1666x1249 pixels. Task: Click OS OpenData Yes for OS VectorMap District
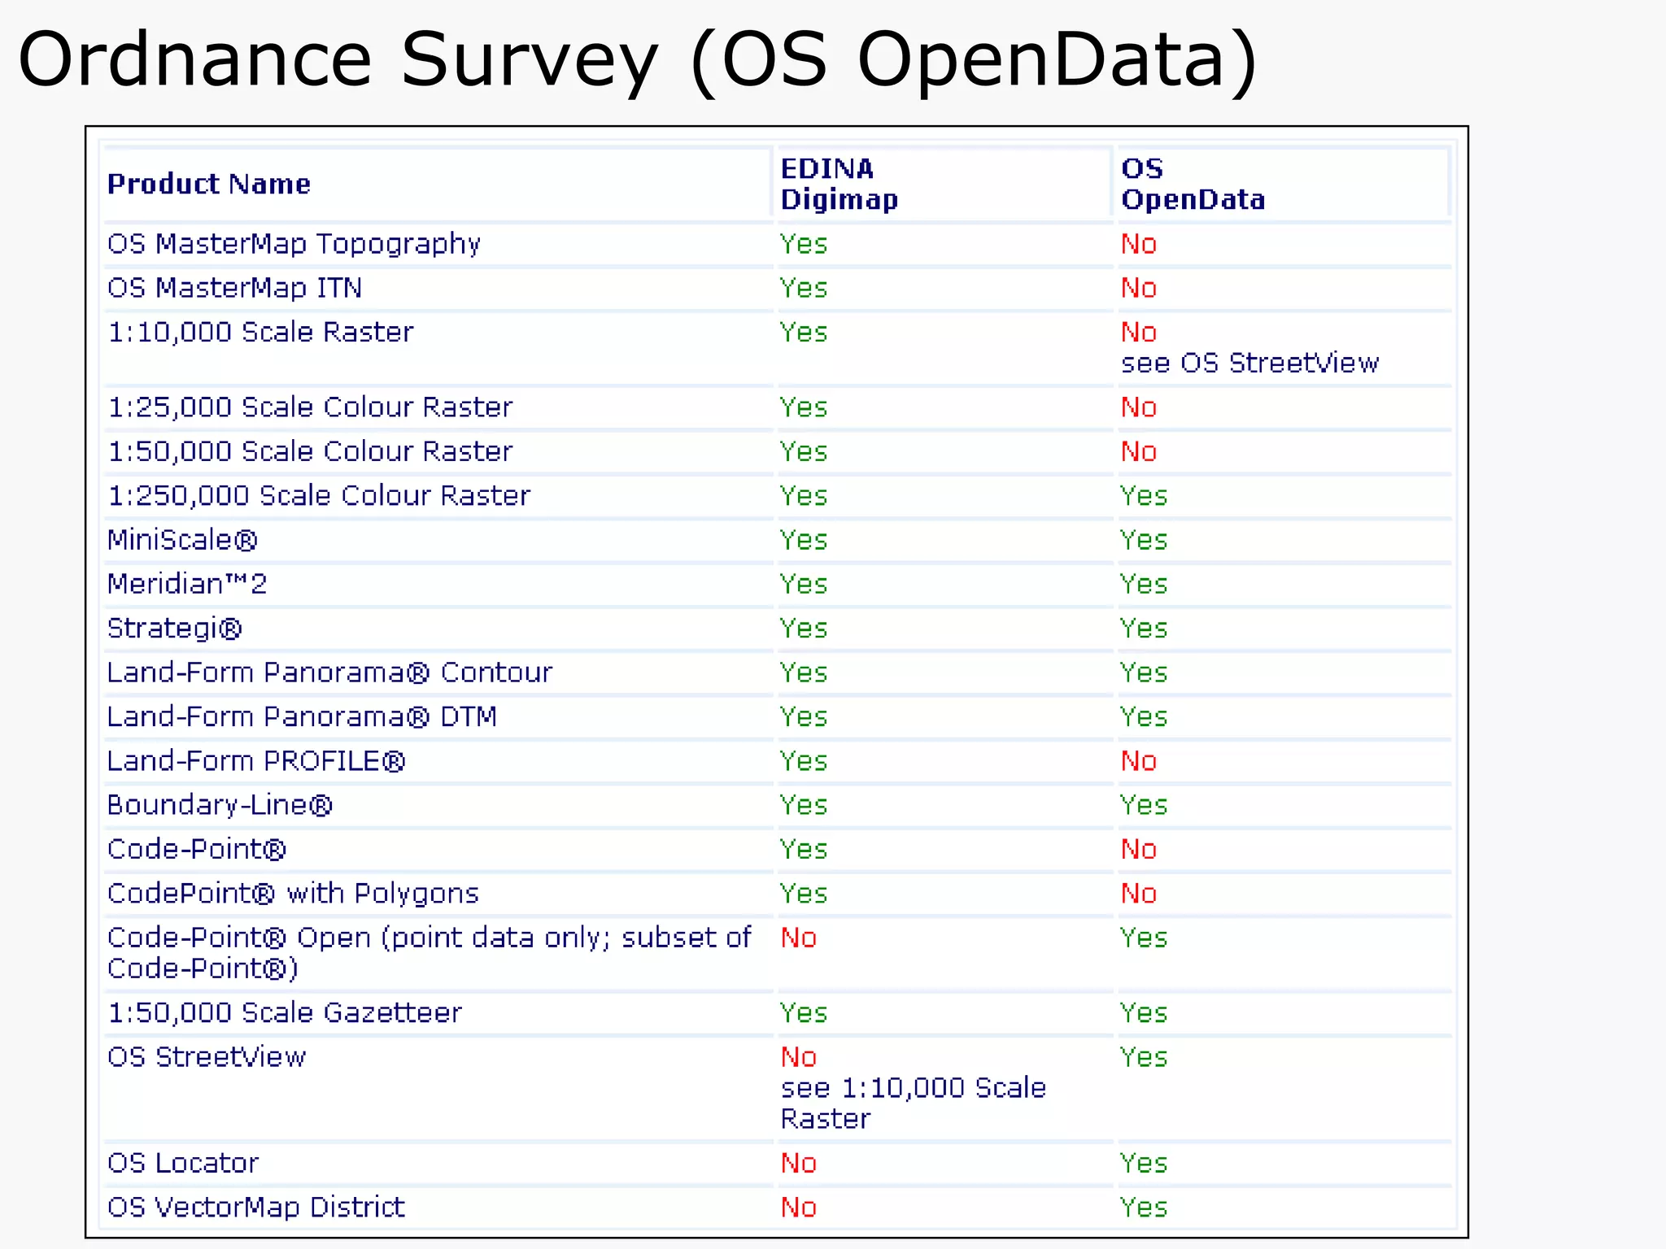(x=1144, y=1207)
